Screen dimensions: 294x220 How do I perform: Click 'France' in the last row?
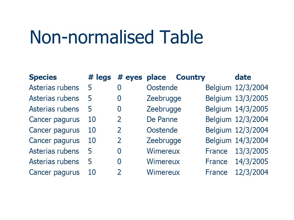(x=217, y=172)
